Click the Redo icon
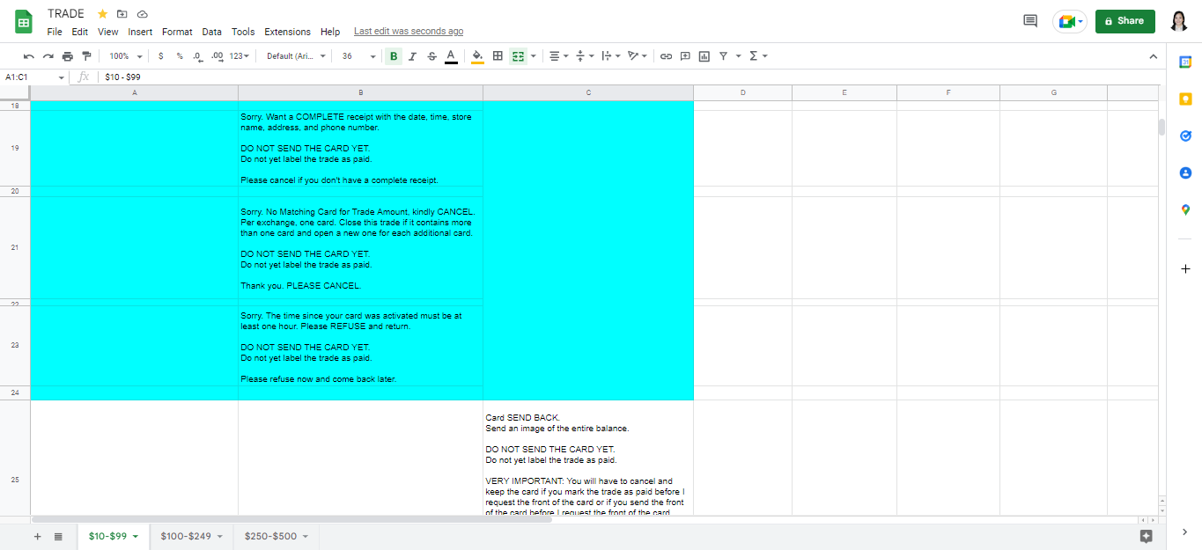This screenshot has width=1202, height=550. tap(48, 56)
